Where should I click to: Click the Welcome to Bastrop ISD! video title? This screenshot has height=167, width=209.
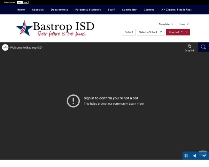click(x=26, y=48)
